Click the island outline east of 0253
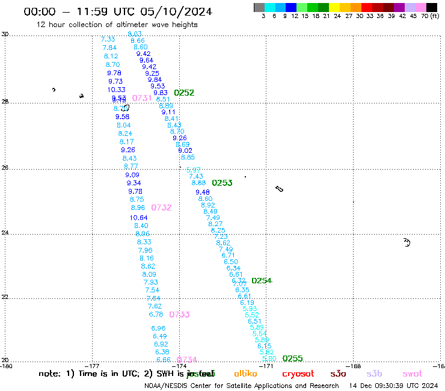 [x=280, y=189]
